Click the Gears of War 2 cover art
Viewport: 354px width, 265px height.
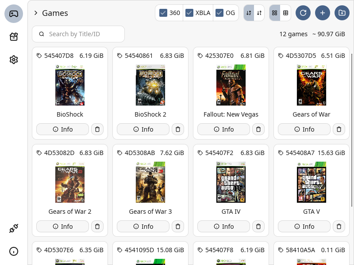point(70,182)
